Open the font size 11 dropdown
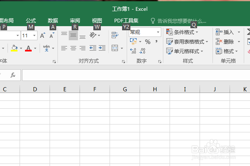The width and height of the screenshot is (250, 166). click(x=34, y=35)
